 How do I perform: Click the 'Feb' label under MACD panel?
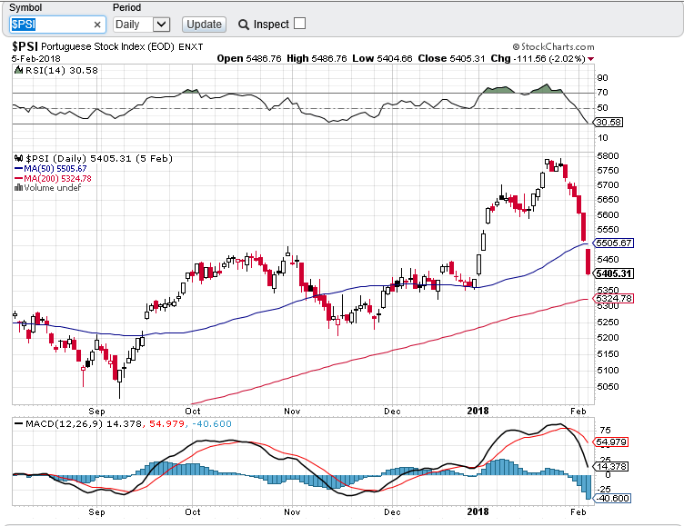pyautogui.click(x=578, y=511)
